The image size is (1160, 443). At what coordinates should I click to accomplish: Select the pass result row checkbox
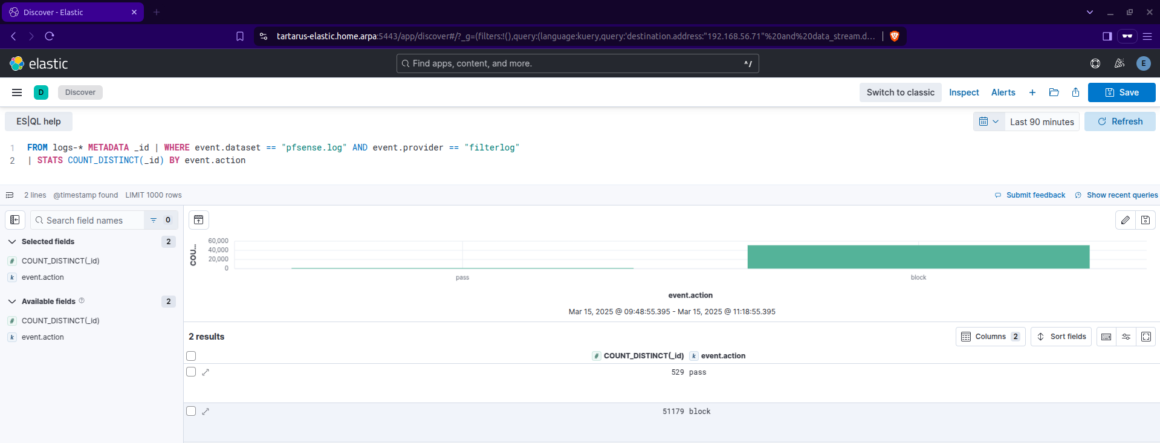point(191,372)
